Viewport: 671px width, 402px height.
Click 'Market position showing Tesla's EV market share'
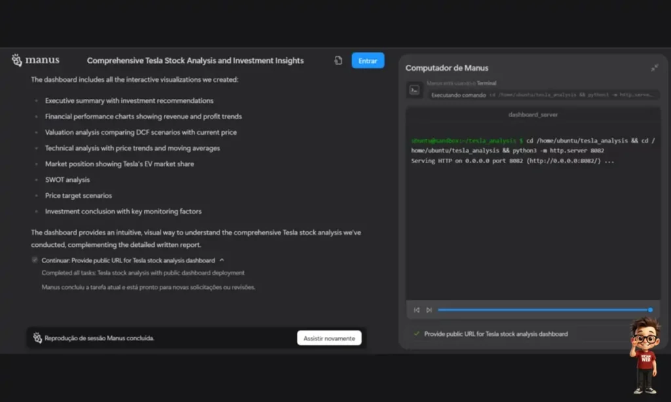[119, 164]
